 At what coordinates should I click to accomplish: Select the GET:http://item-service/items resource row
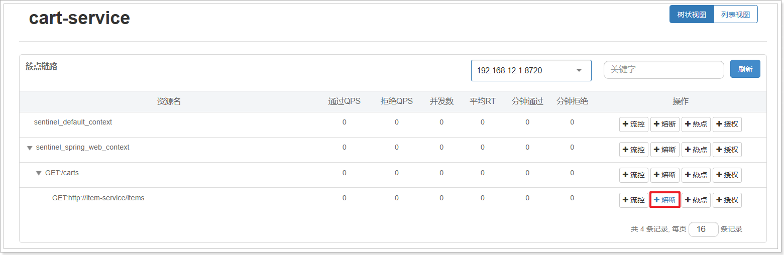click(393, 200)
